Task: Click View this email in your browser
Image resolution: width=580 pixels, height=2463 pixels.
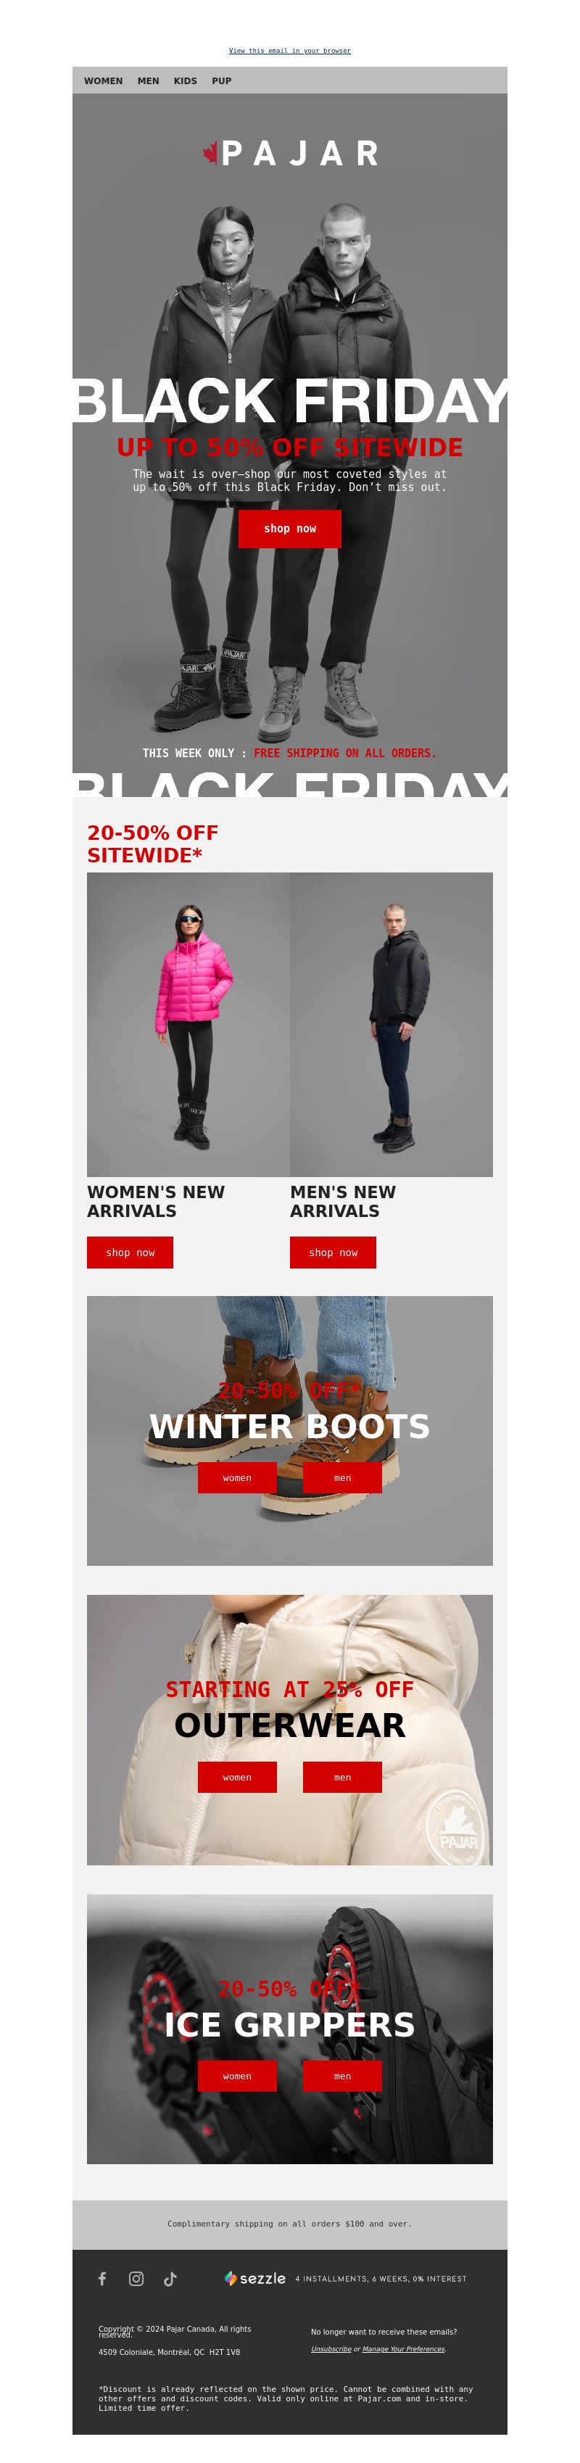Action: point(289,51)
